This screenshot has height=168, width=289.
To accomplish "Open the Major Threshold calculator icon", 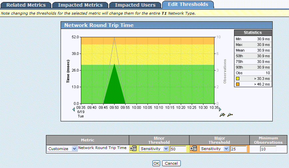I will (193, 148).
